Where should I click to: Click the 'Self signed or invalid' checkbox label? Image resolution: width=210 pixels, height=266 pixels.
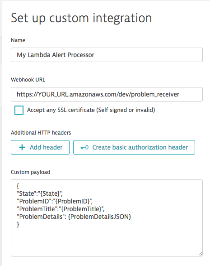pyautogui.click(x=91, y=110)
